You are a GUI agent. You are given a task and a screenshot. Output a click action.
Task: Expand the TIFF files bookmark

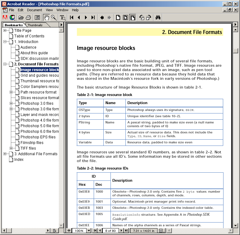(11, 148)
